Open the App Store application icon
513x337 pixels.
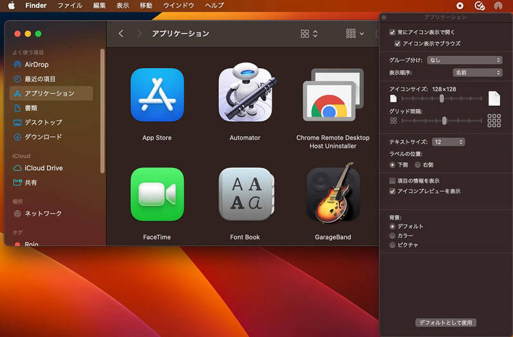[157, 94]
